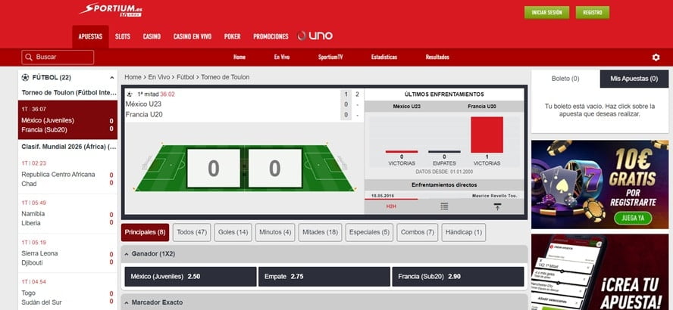Screen dimensions: 673x310
Task: Click Home in the breadcrumb
Action: click(x=133, y=77)
